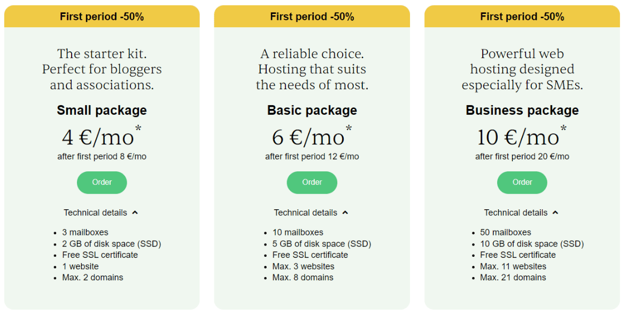Click "2 GB of disk space (SSD)" item
The width and height of the screenshot is (627, 315).
tap(112, 244)
